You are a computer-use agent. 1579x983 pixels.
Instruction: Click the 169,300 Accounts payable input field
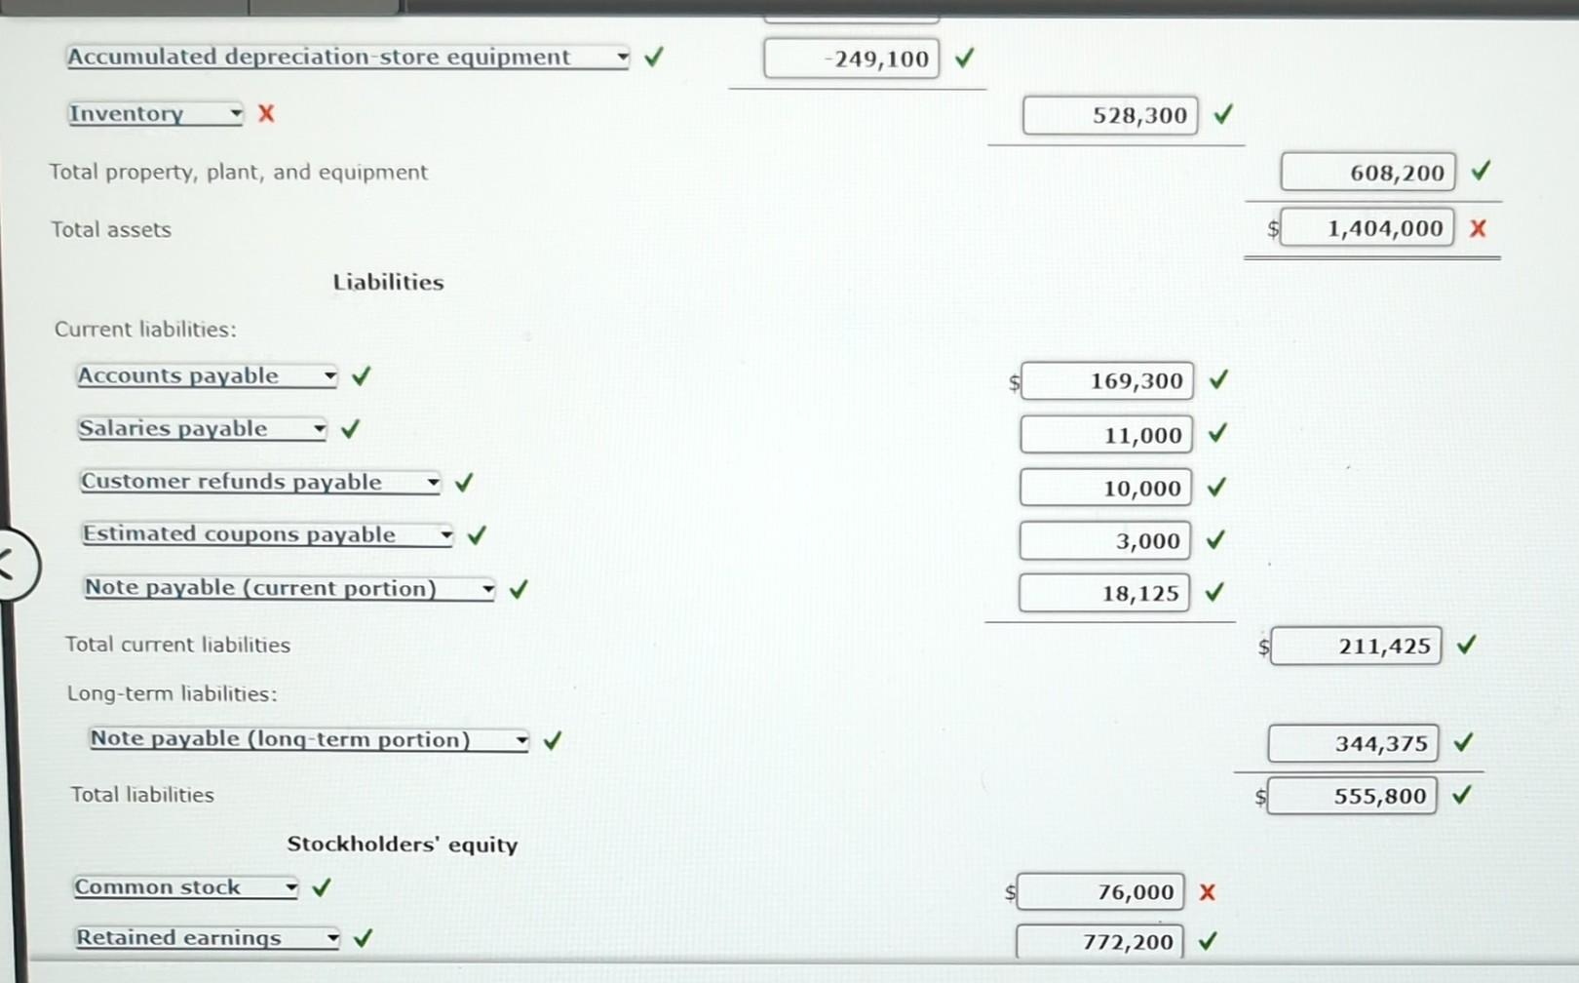[x=1105, y=381]
